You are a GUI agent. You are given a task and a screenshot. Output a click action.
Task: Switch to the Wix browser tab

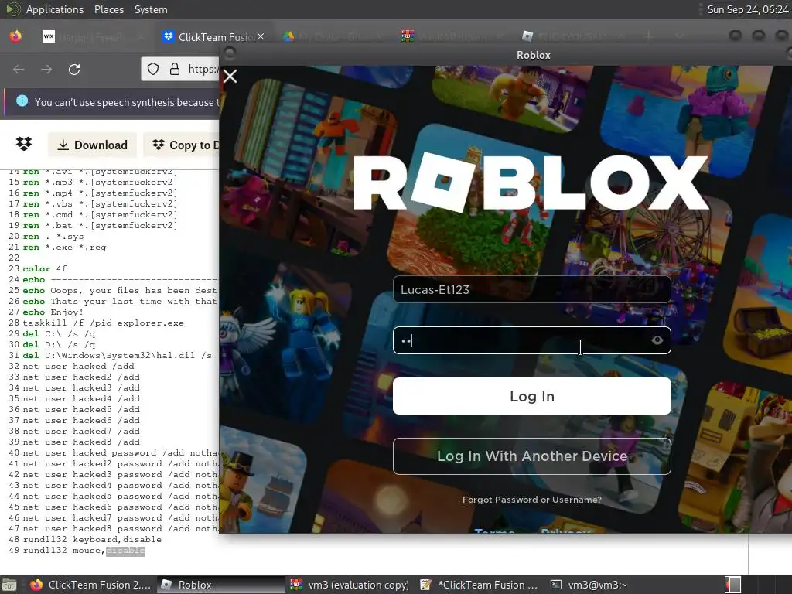[x=91, y=37]
